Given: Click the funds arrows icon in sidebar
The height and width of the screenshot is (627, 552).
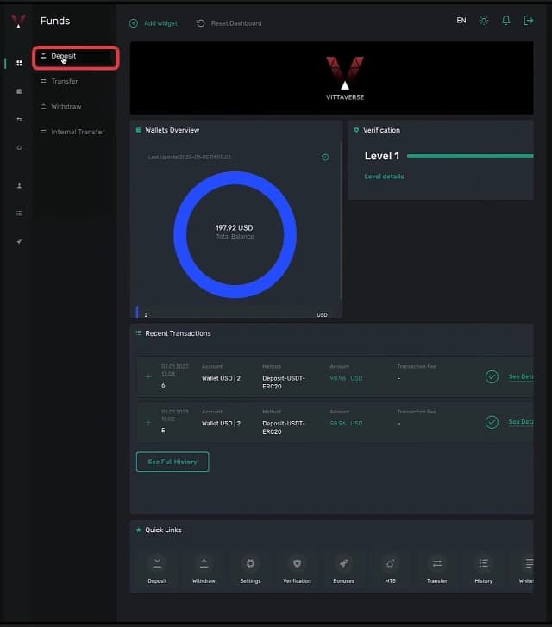Looking at the screenshot, I should (19, 119).
